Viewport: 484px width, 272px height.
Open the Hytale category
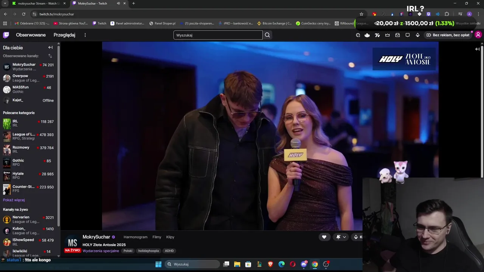coord(28,176)
